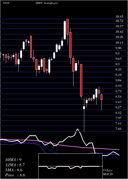Click the 12MA : 8.7 readout
Screen dimensions: 128x179
click(x=15, y=165)
